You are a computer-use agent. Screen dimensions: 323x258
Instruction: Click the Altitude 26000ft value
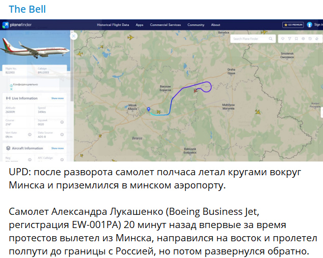pos(10,112)
